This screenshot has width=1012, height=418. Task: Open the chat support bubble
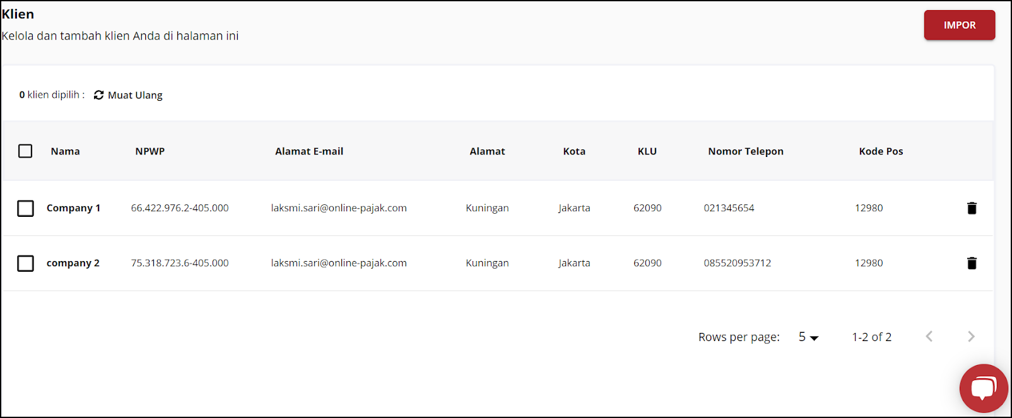click(x=983, y=388)
